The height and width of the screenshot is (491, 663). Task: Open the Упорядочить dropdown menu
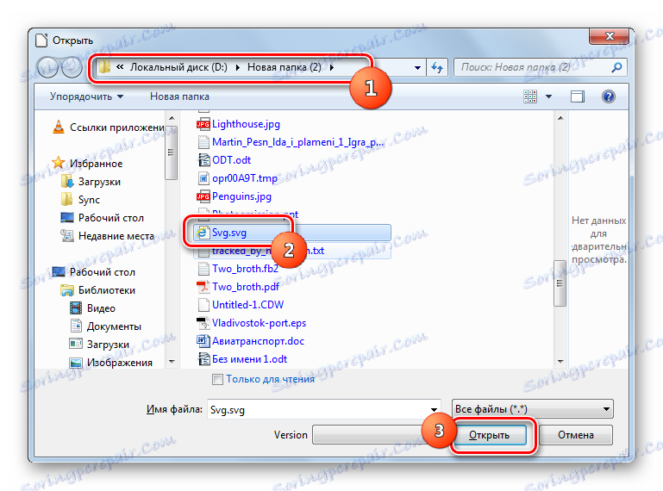pyautogui.click(x=87, y=96)
